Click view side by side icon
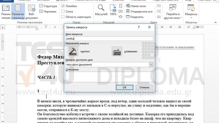Screen dimensions: 219x123 tap(159, 6)
